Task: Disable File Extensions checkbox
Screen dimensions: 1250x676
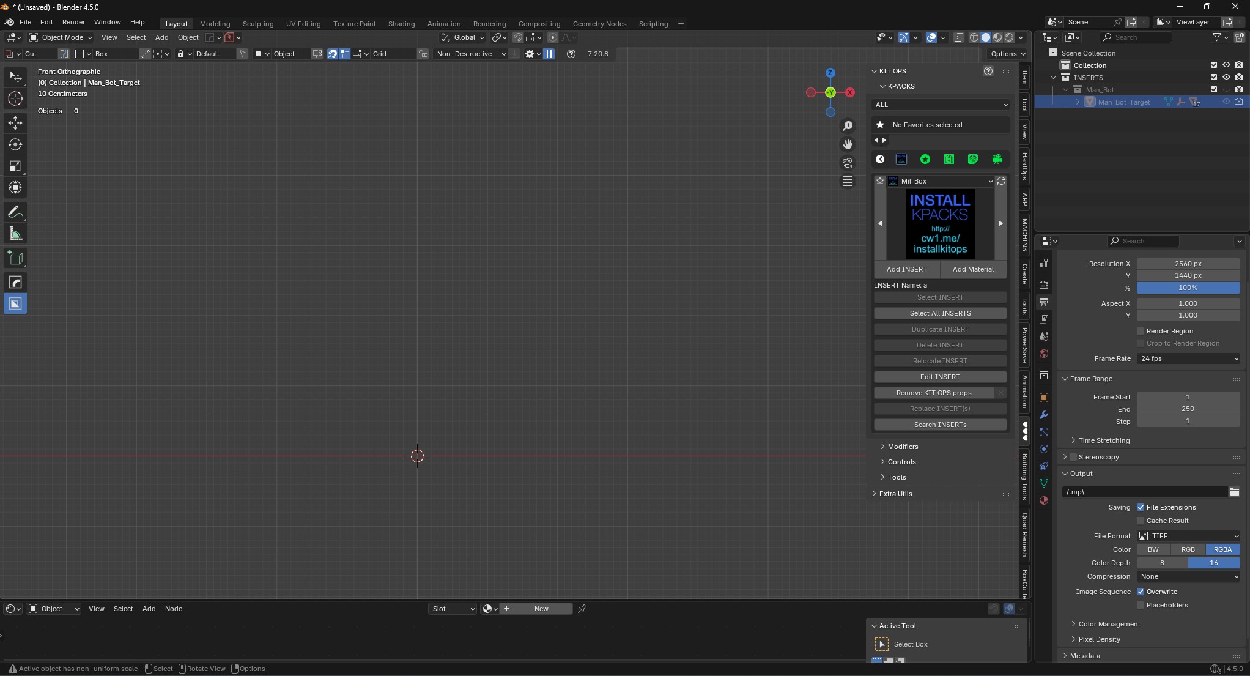Action: pos(1141,507)
